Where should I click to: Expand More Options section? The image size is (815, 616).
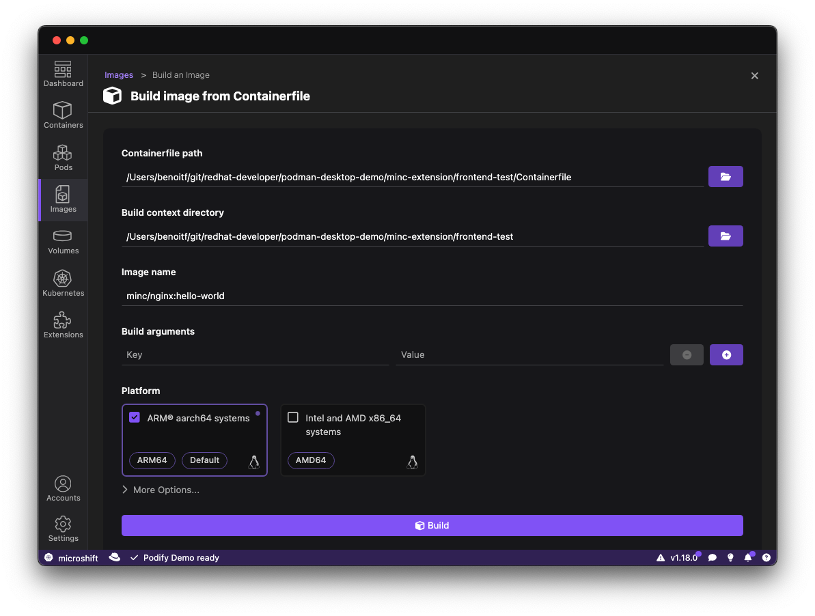coord(161,490)
